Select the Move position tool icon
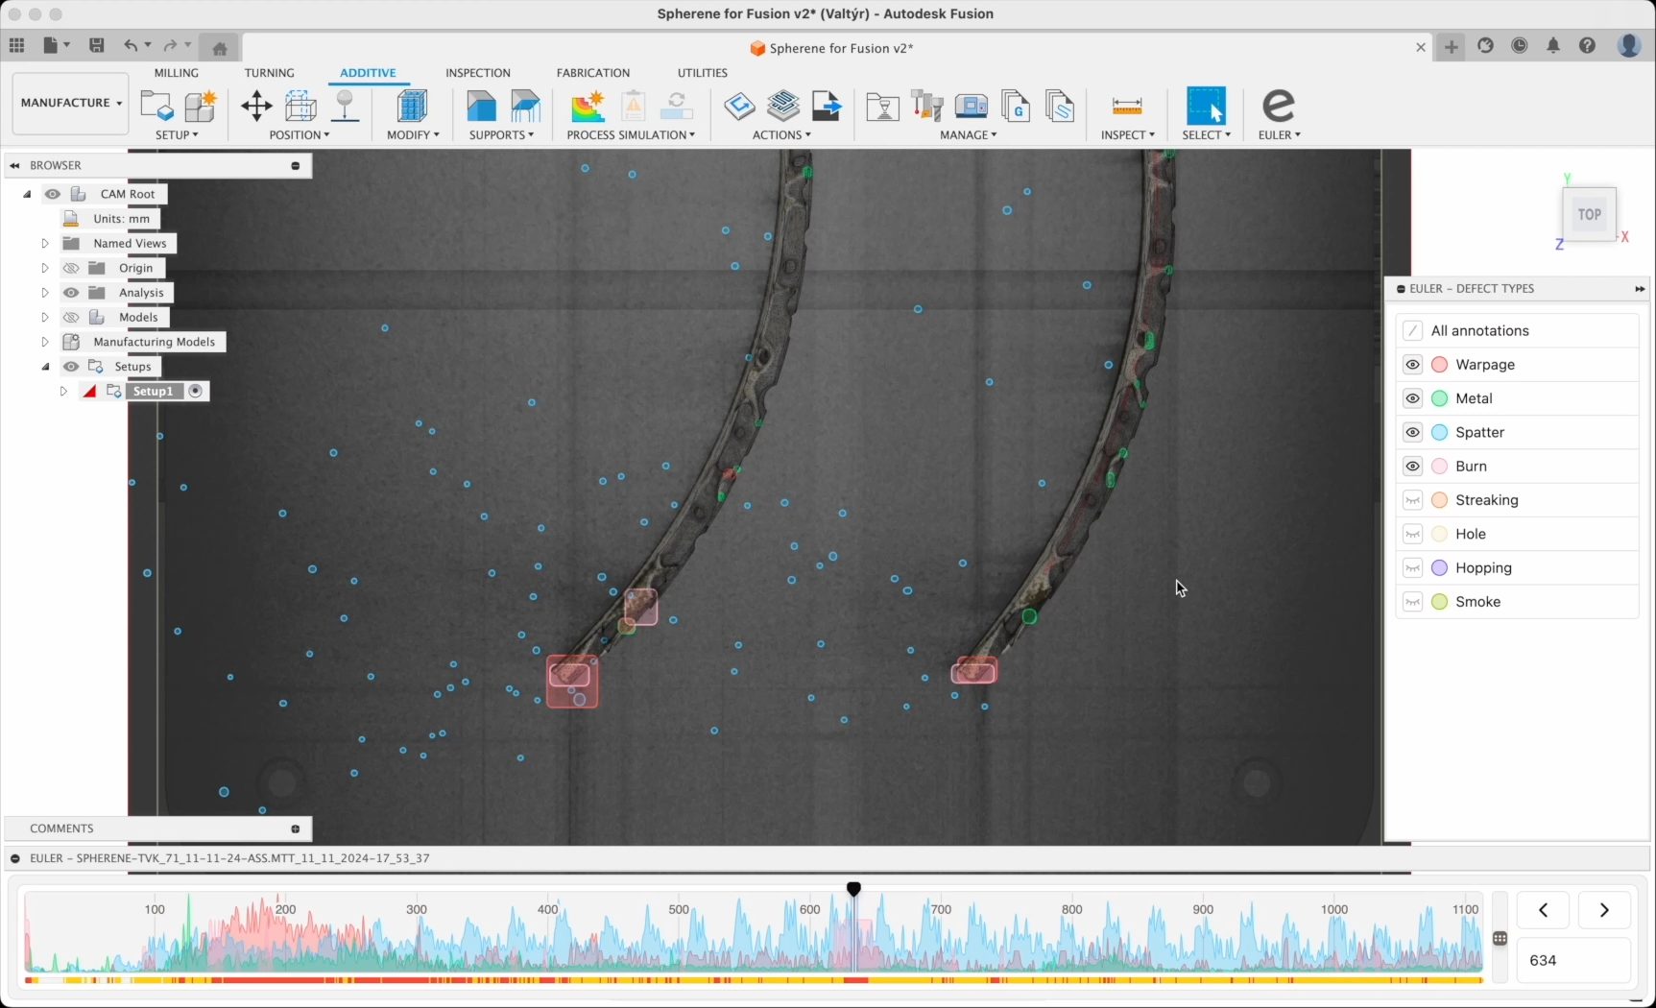Image resolution: width=1656 pixels, height=1008 pixels. click(x=256, y=106)
